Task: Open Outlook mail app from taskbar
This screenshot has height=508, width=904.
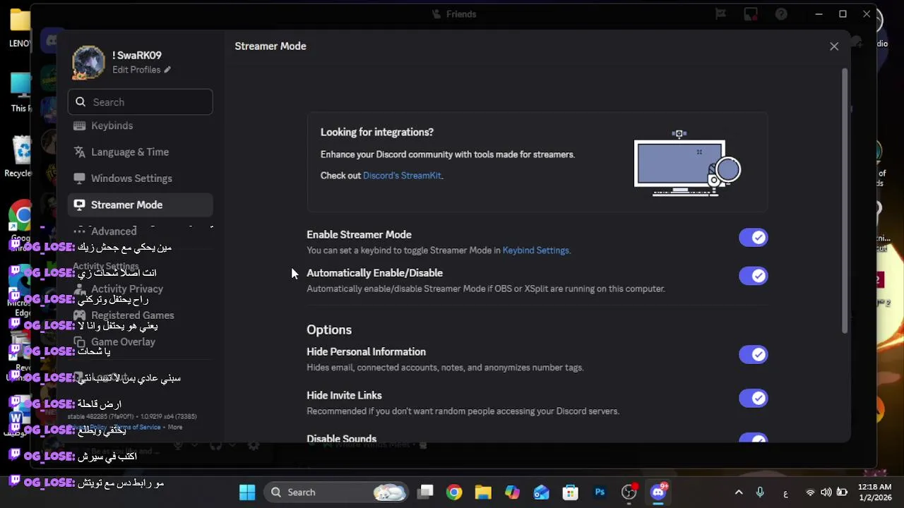Action: (542, 492)
